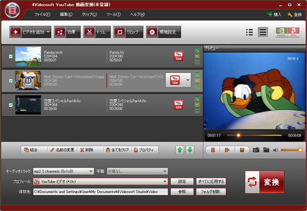Uncheck the Panda.rmvb checkbox
The width and height of the screenshot is (307, 211).
coord(11,56)
